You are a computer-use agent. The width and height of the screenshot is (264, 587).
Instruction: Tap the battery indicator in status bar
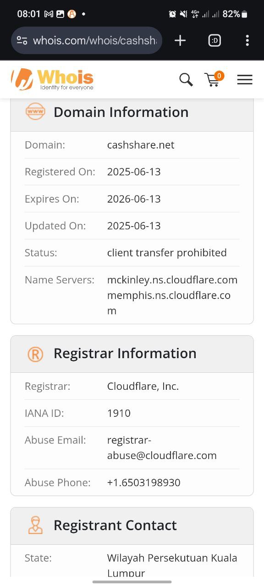[244, 14]
